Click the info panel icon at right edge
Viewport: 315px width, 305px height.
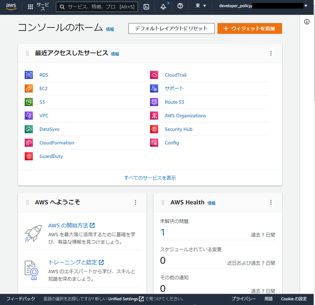click(x=307, y=22)
